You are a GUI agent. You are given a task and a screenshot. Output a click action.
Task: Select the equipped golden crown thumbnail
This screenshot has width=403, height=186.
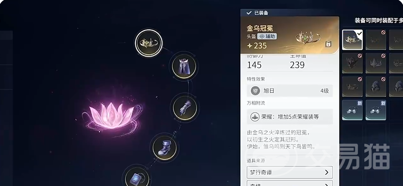(353, 40)
